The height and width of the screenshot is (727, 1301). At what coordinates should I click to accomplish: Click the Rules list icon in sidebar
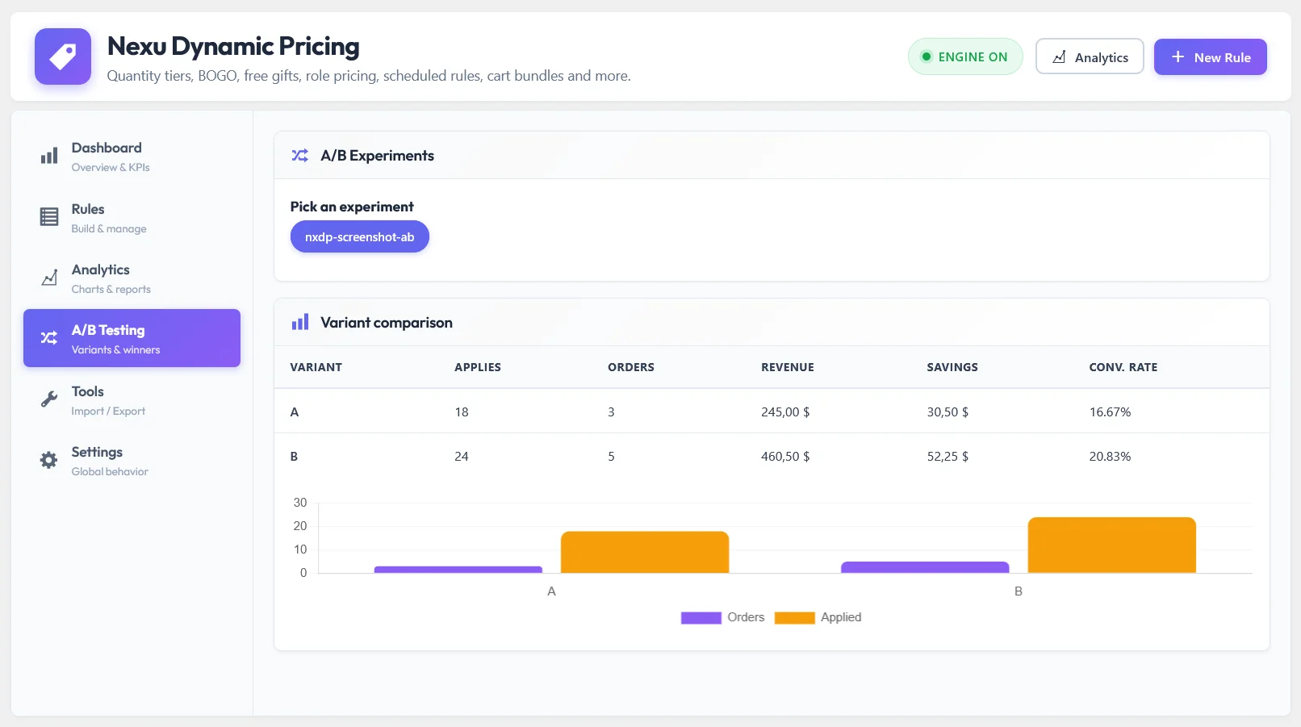pyautogui.click(x=49, y=217)
